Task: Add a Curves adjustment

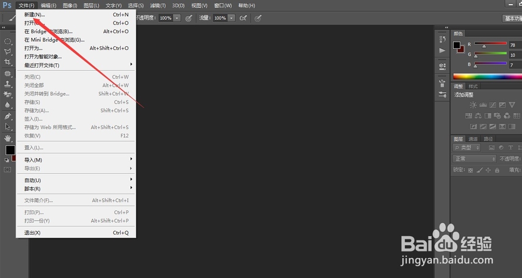Action: click(493, 105)
